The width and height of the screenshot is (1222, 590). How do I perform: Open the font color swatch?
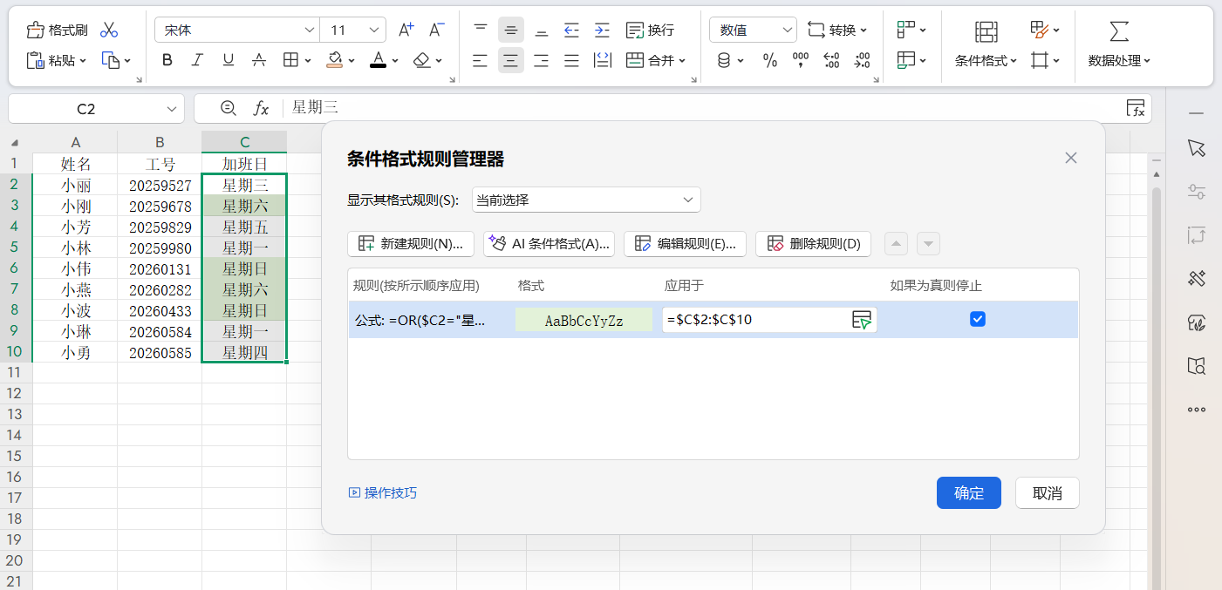coord(377,60)
